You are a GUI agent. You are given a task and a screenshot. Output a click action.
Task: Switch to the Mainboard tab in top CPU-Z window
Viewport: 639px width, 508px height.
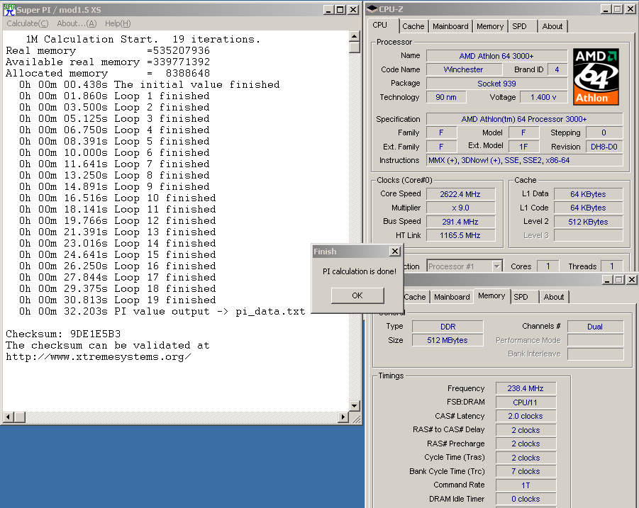tap(450, 26)
